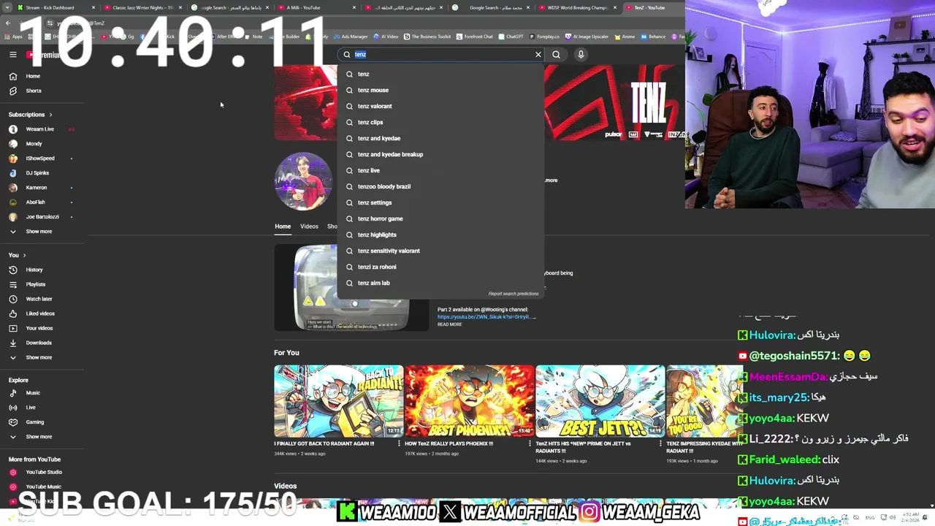
Task: Select 'tenz and kyedae breakup' suggestion
Action: 440,154
